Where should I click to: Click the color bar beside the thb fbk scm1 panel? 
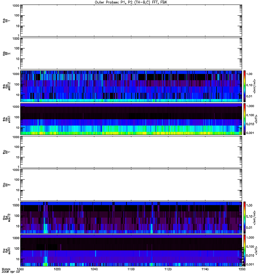tap(245, 119)
